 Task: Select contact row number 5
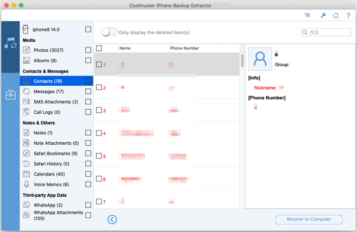(167, 156)
